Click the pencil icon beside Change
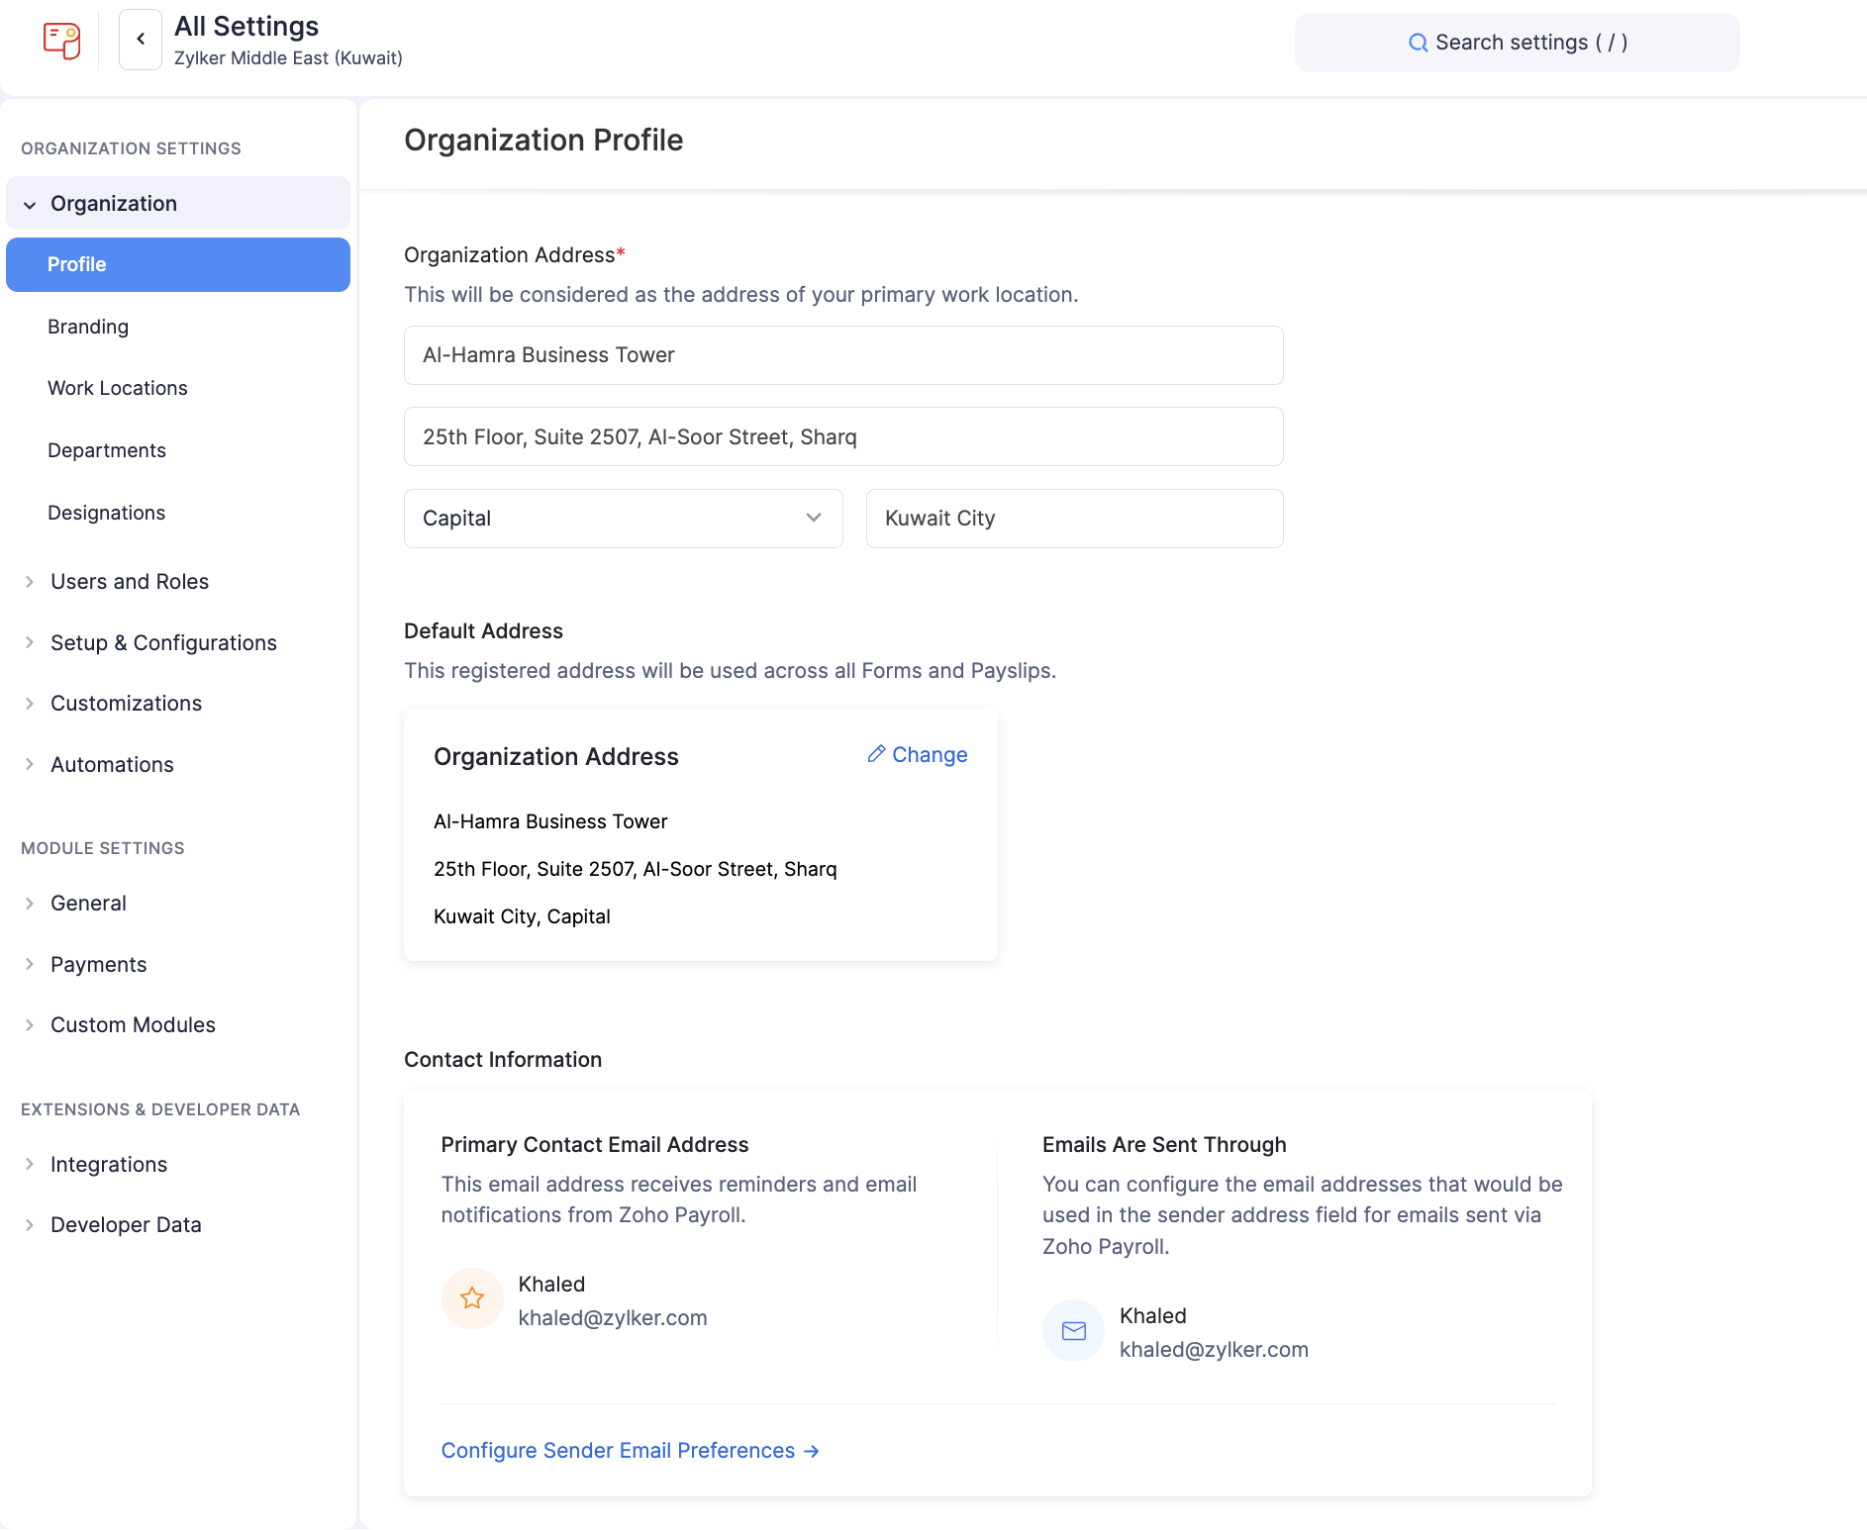 [x=876, y=754]
